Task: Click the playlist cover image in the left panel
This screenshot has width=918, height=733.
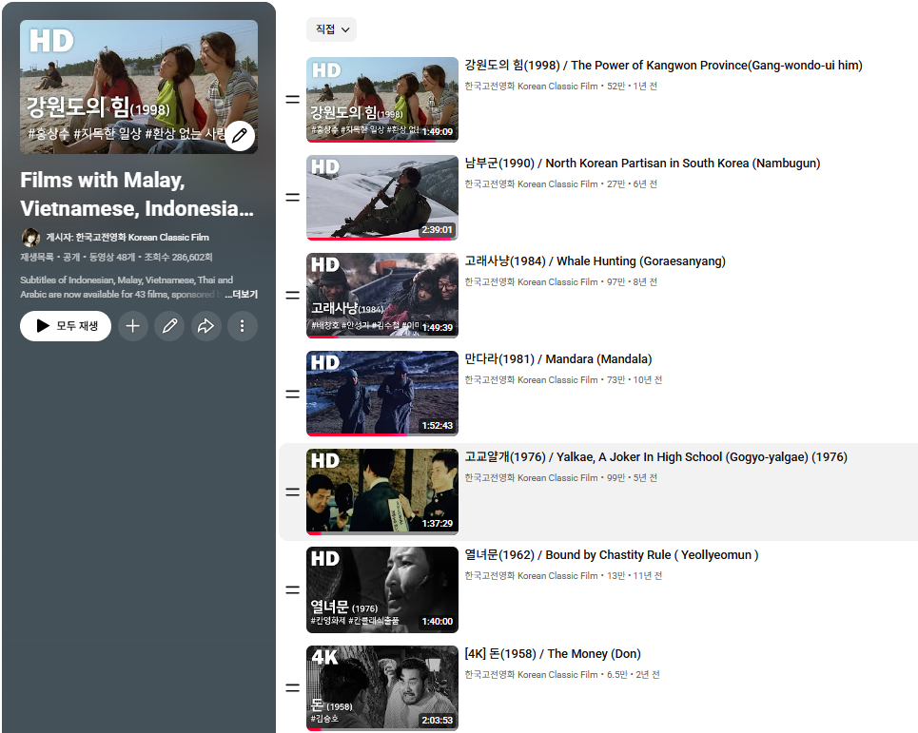Action: point(139,87)
